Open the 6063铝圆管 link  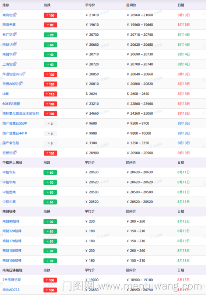coord(11,104)
